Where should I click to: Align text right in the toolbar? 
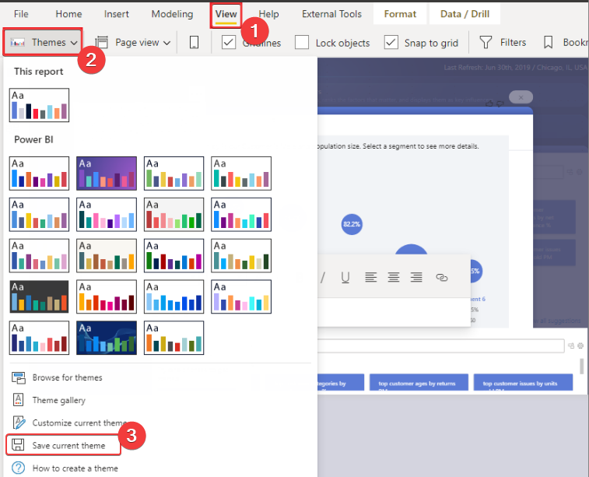[416, 277]
